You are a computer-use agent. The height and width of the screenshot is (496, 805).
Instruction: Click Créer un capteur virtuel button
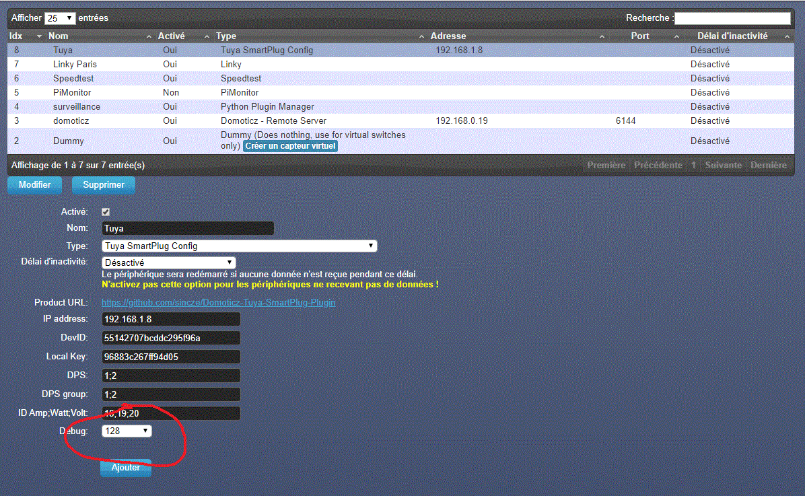[x=290, y=146]
